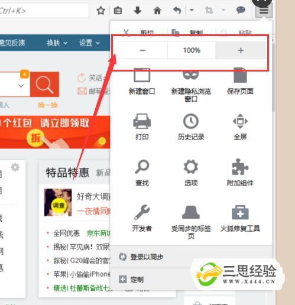Viewport: 295px width, 305px height.
Task: Open 附加组件 add-ons puzzle icon
Action: (x=240, y=173)
